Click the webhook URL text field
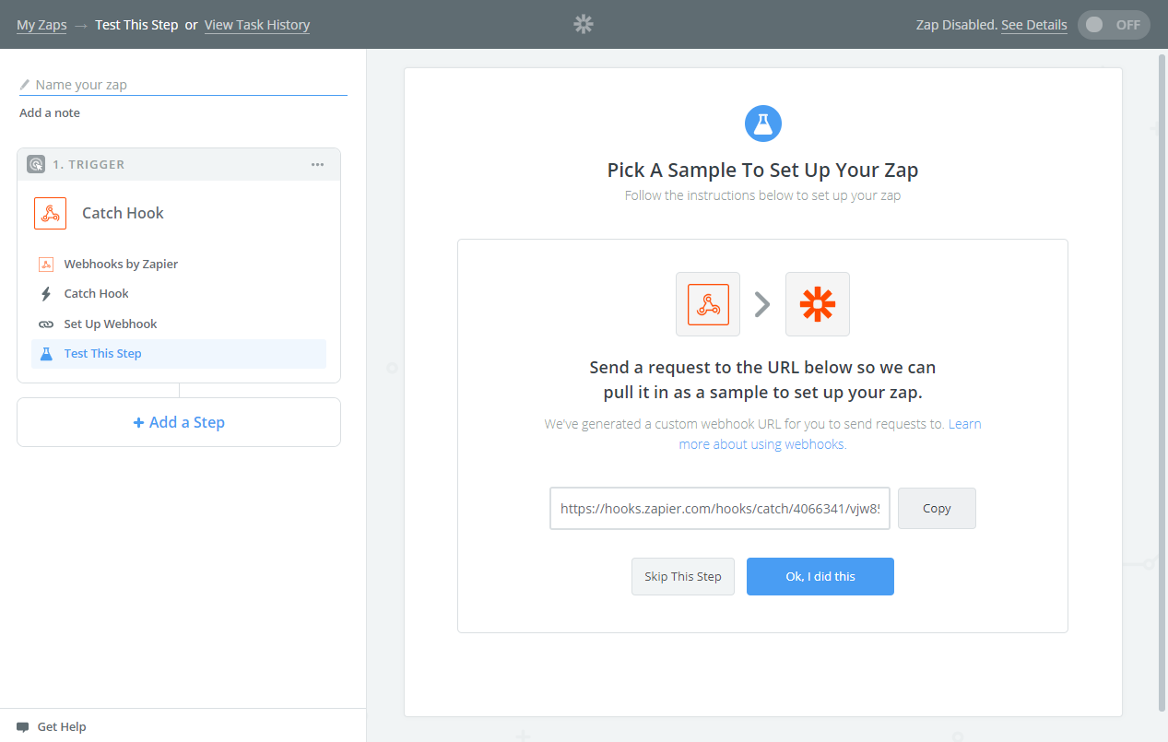This screenshot has width=1168, height=742. [720, 508]
